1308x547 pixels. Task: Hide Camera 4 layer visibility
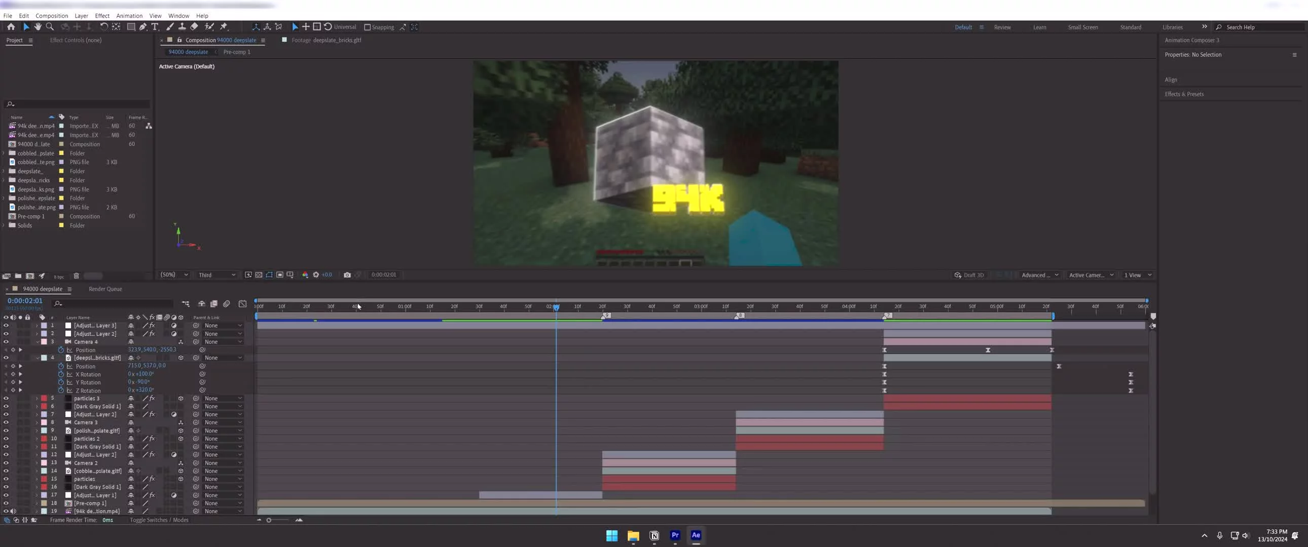pos(6,342)
